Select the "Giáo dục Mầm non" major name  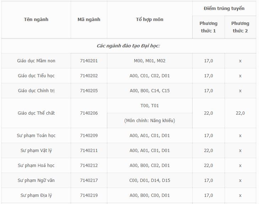point(36,61)
